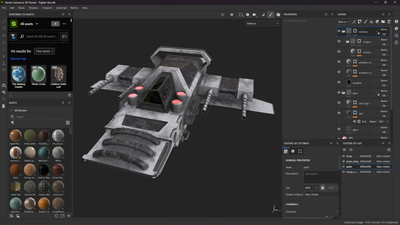Toggle visibility of the parts texture set
Viewport: 400px width, 225px height.
point(344,167)
